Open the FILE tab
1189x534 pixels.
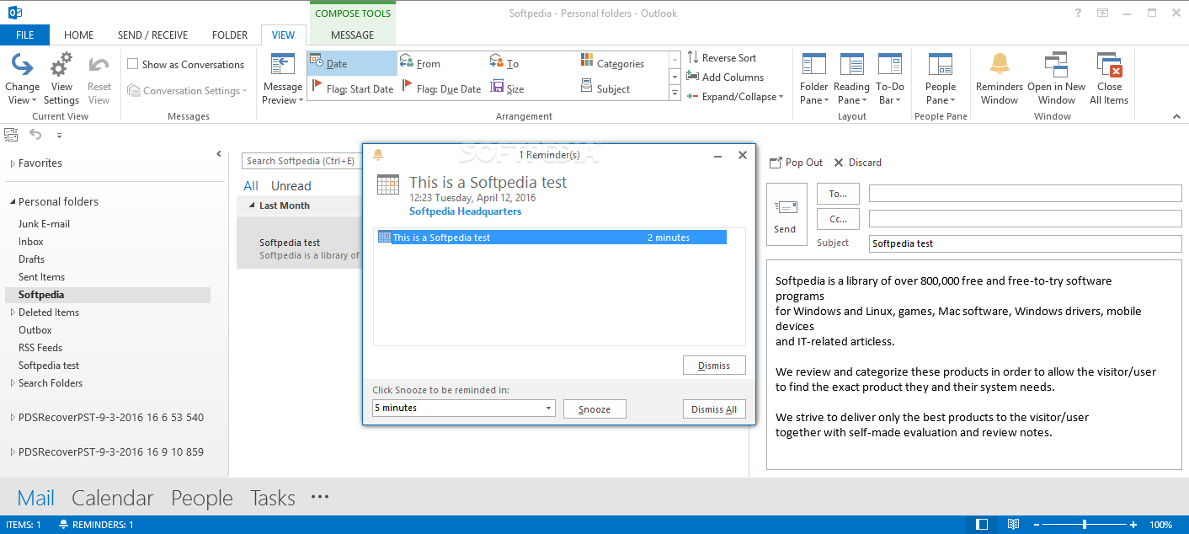coord(24,35)
